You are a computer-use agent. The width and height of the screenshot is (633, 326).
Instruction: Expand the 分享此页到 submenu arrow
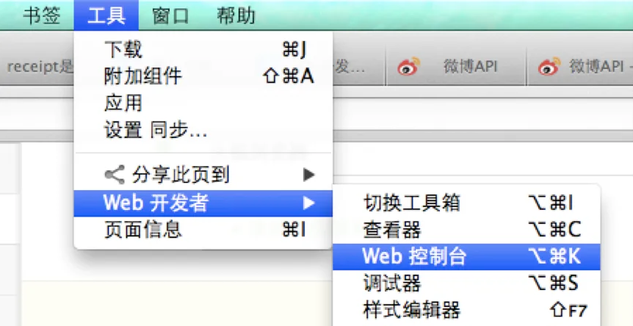click(309, 175)
